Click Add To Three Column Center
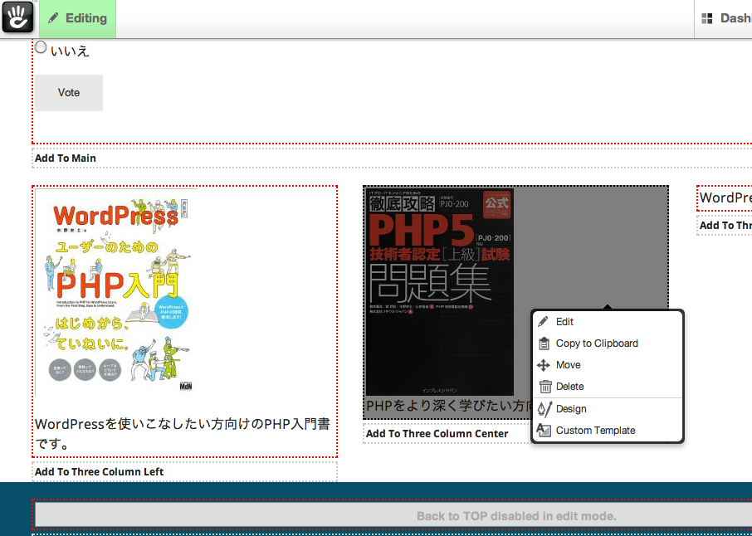The image size is (752, 536). point(437,434)
